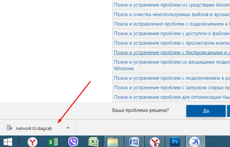Switch to Yandex Browser icon with user badge

coord(155,142)
